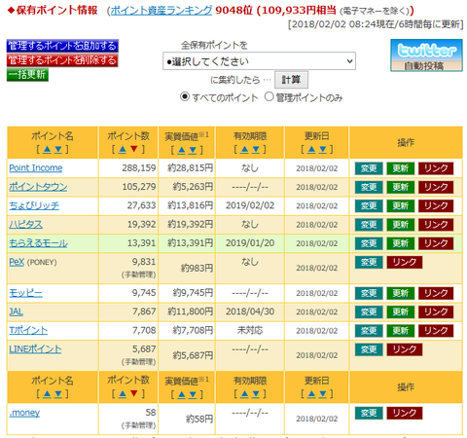Click 管理するポイントを削除する button
Screen dimensions: 467x438
coord(62,60)
